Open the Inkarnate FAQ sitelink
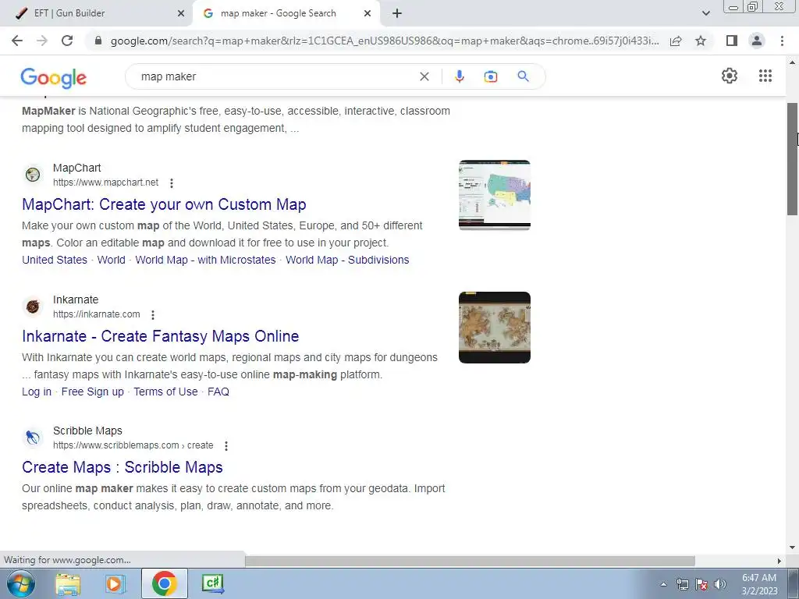The height and width of the screenshot is (599, 799). 218,392
